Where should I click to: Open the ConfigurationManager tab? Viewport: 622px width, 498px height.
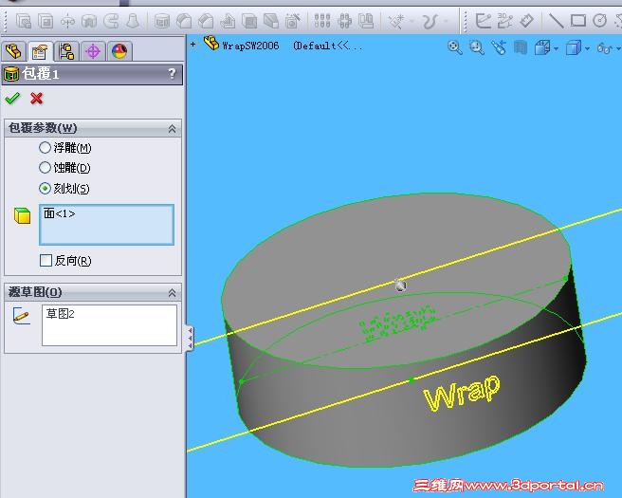(66, 51)
